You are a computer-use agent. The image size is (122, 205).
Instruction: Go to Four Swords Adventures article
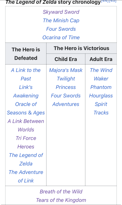click(66, 100)
